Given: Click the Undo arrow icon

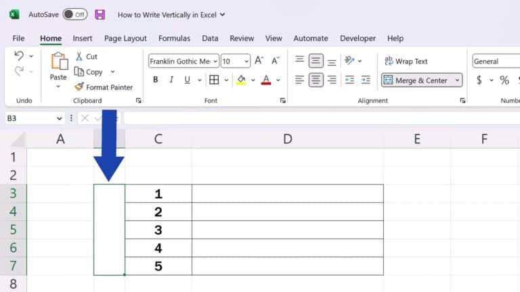Looking at the screenshot, I should (19, 56).
